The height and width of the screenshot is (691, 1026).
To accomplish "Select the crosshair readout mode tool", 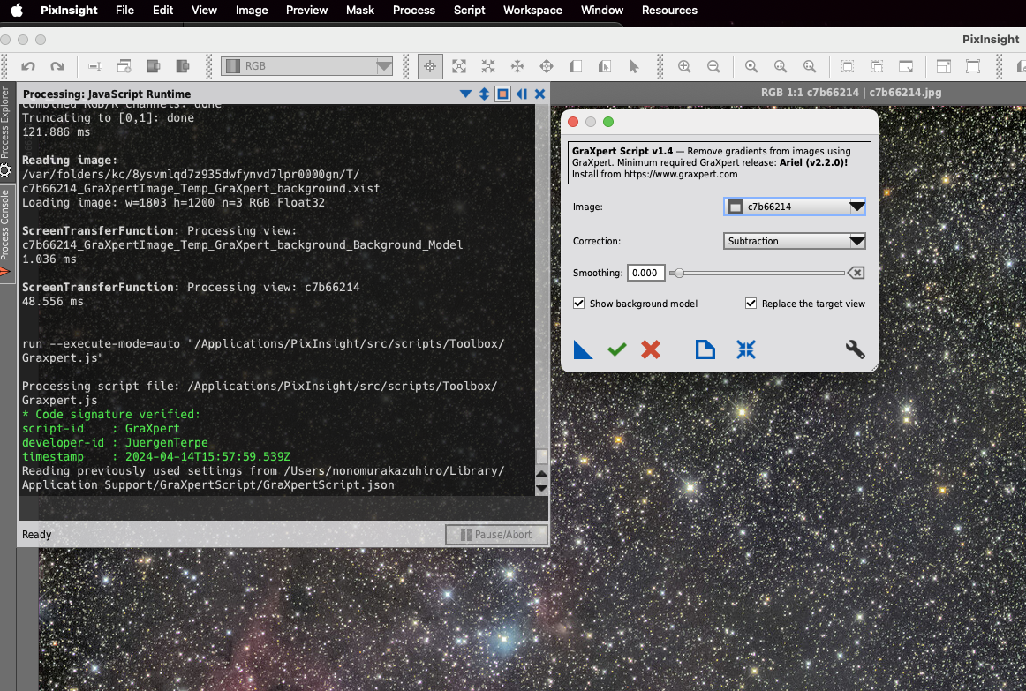I will 430,66.
